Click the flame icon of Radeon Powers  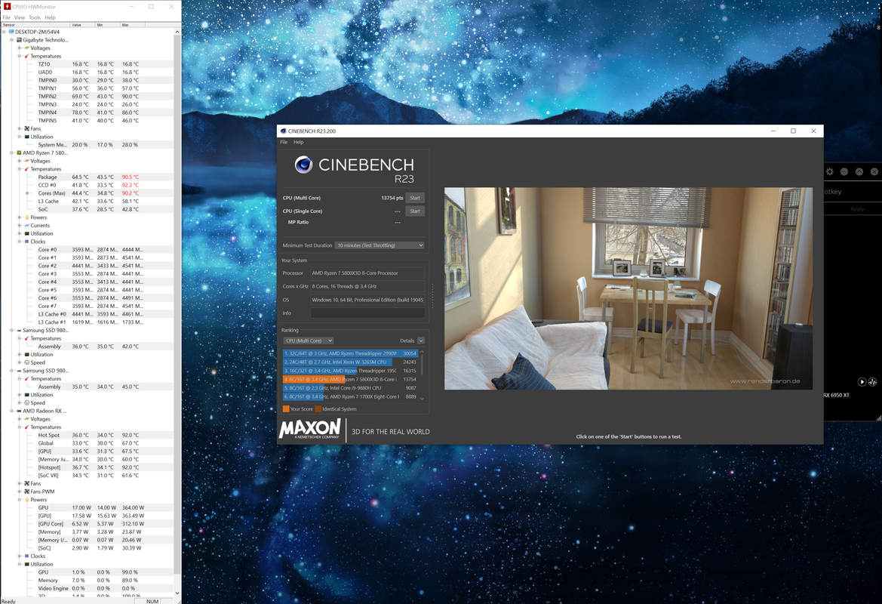click(26, 499)
